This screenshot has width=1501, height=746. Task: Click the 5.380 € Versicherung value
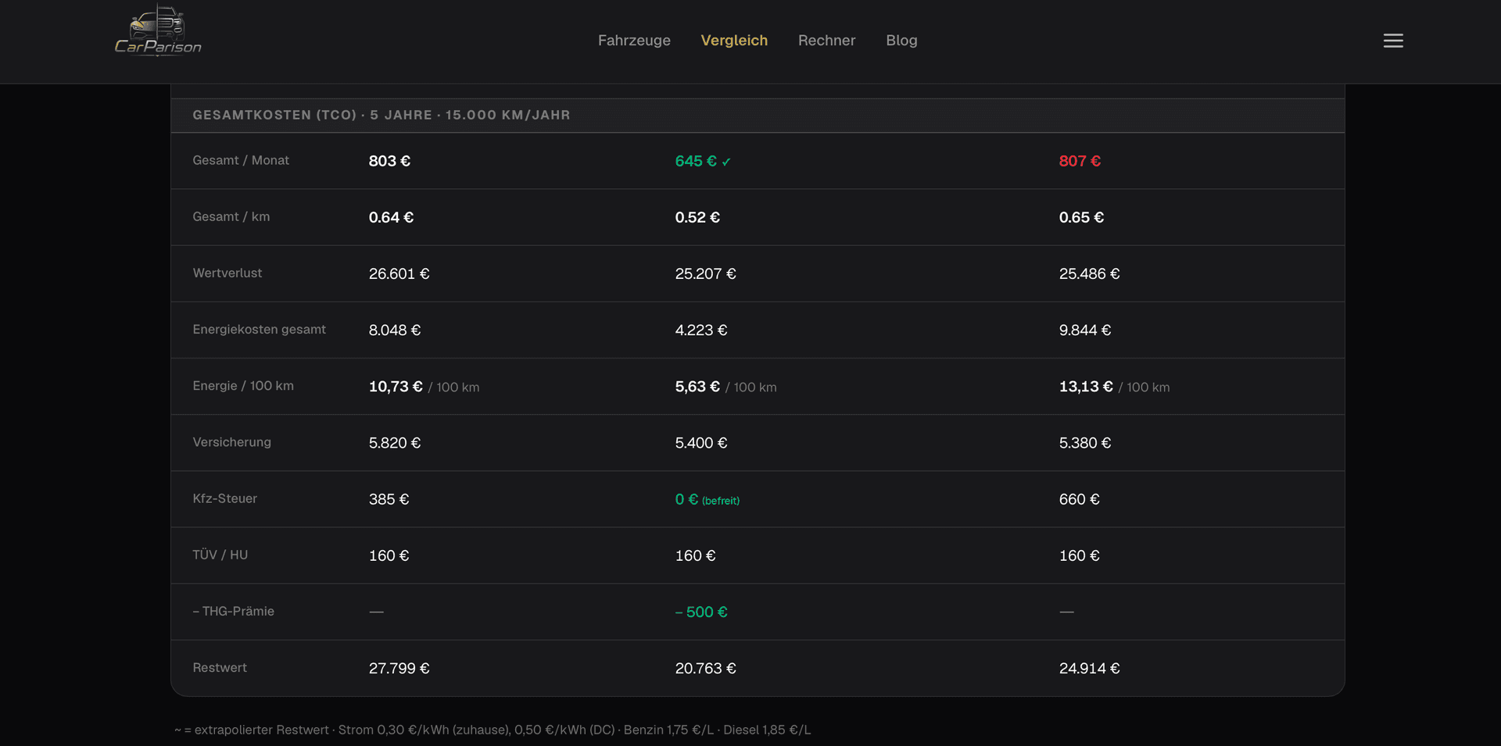[x=1085, y=443]
